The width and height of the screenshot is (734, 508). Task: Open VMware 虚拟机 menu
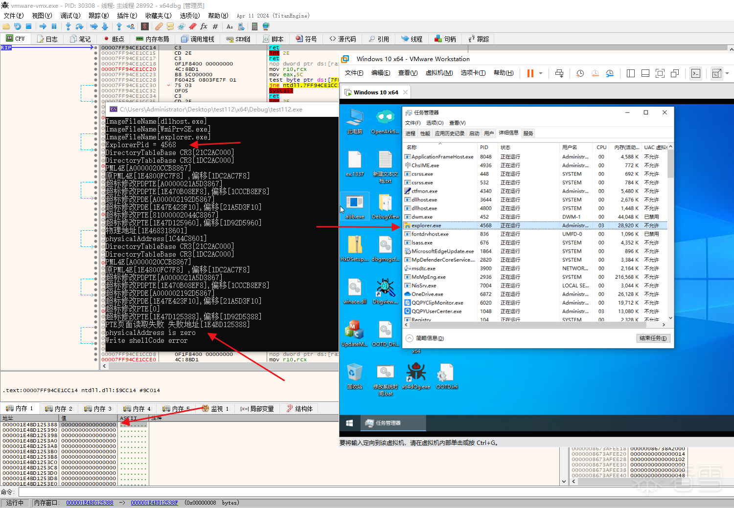(x=439, y=73)
